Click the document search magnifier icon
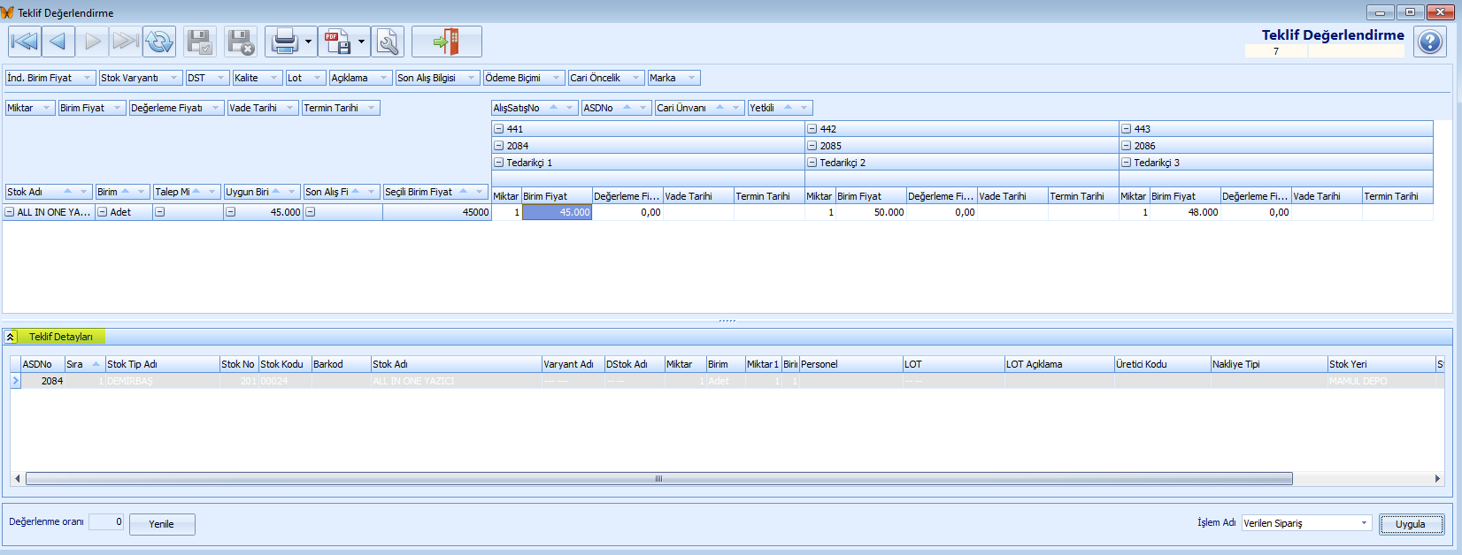The height and width of the screenshot is (555, 1462). pyautogui.click(x=388, y=42)
